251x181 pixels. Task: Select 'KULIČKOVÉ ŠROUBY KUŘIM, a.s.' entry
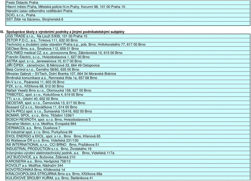point(128,178)
